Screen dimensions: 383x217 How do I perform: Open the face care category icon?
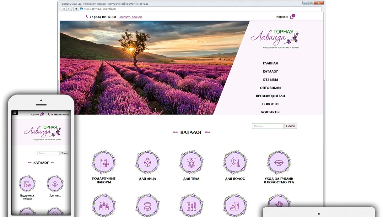point(148,162)
